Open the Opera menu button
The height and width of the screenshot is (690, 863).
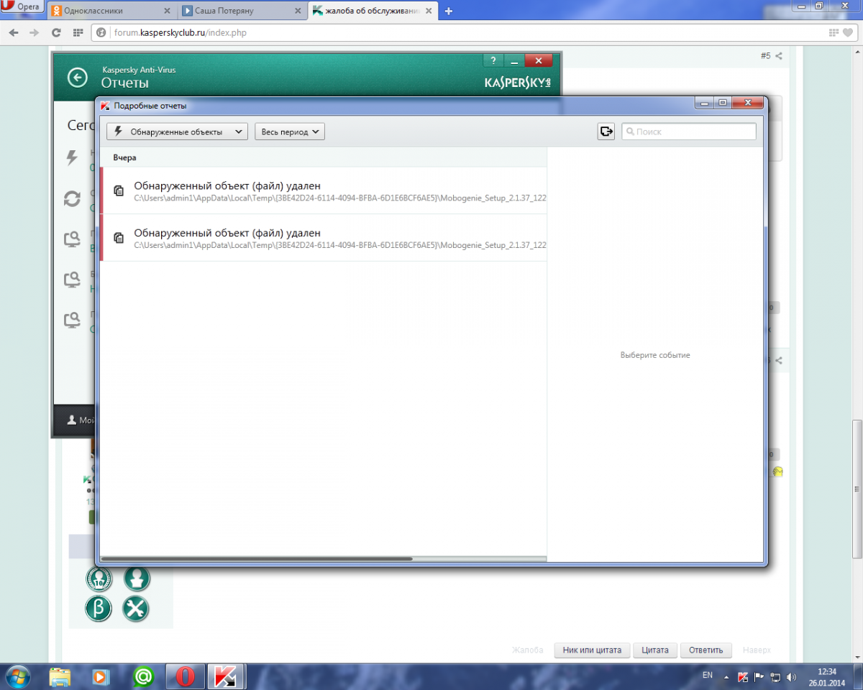[x=22, y=7]
